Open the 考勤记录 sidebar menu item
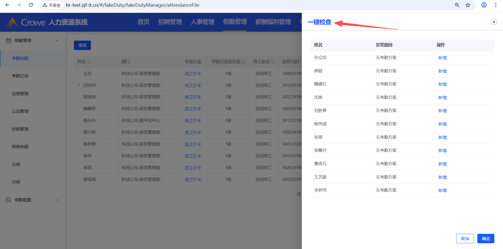Screen dimensions: 503x249 [20, 76]
